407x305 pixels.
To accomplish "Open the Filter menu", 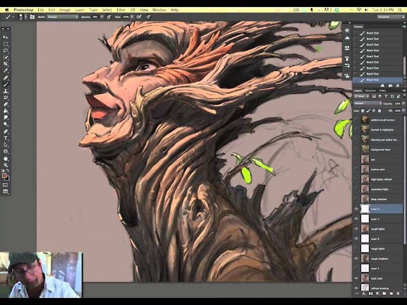I will click(x=121, y=10).
